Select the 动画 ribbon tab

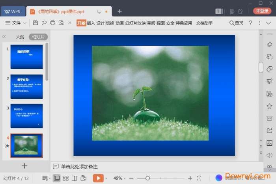119,23
